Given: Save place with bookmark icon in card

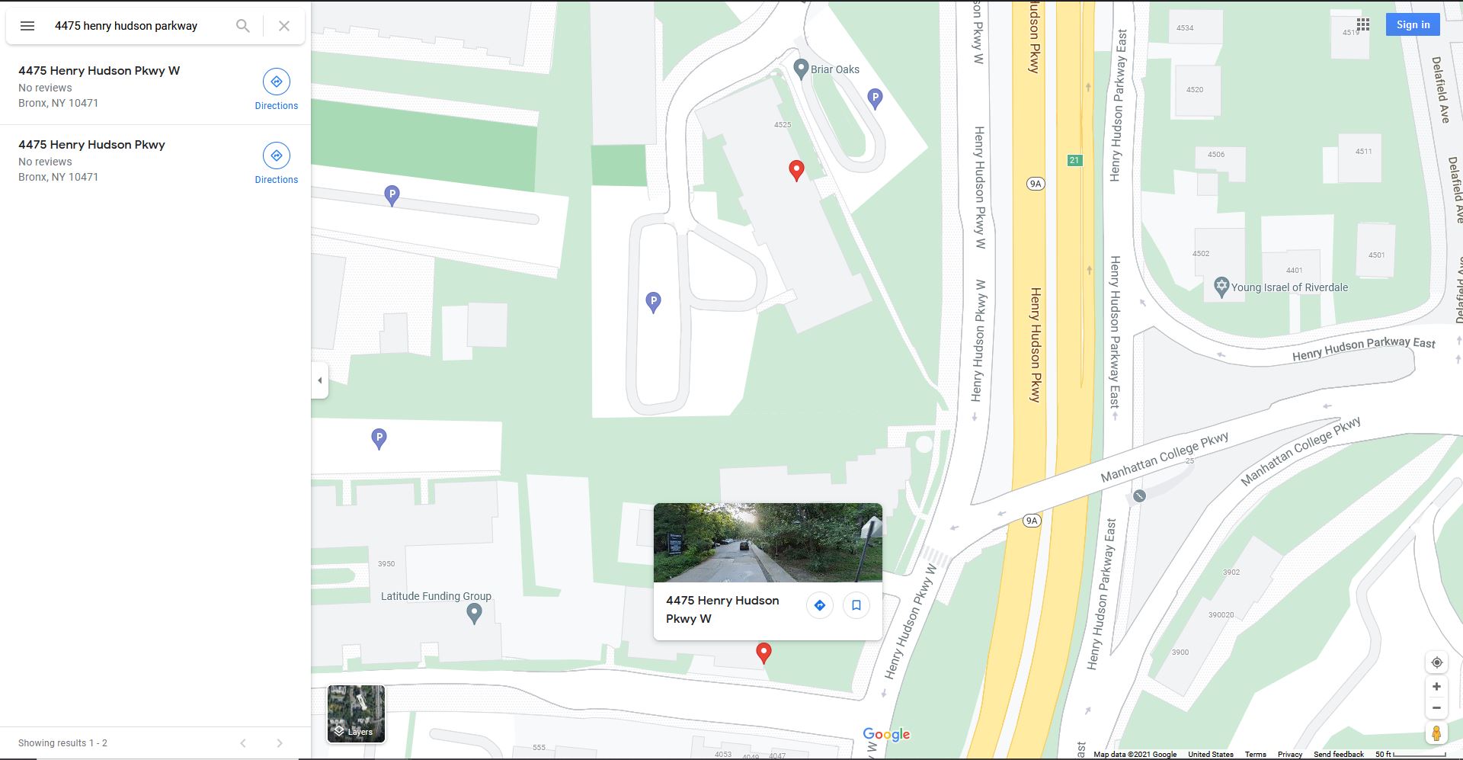Looking at the screenshot, I should (856, 605).
